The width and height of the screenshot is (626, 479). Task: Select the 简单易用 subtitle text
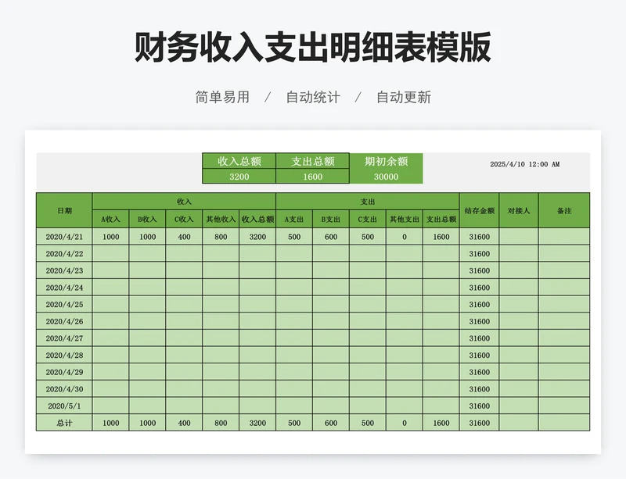222,98
